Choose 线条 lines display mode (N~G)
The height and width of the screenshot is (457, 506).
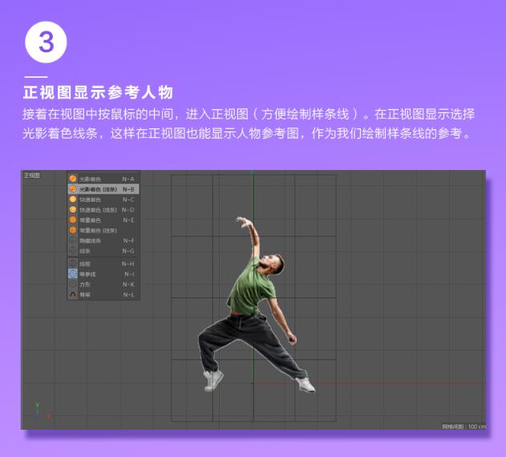pyautogui.click(x=103, y=251)
